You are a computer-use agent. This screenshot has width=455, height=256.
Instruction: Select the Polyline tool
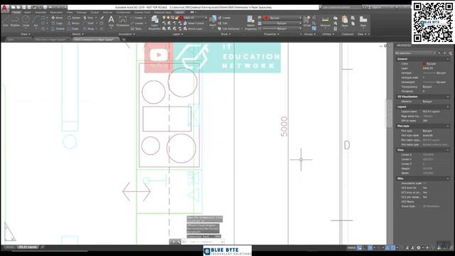15,21
